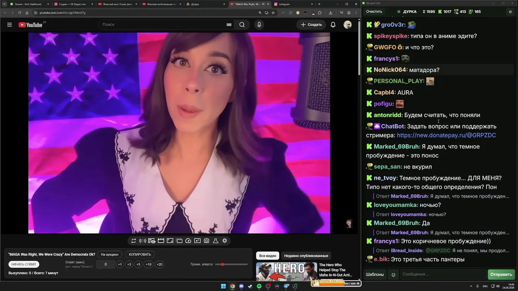Screen dimensions: 518x291
Task: Open the YouTube account avatar menu
Action: [348, 25]
